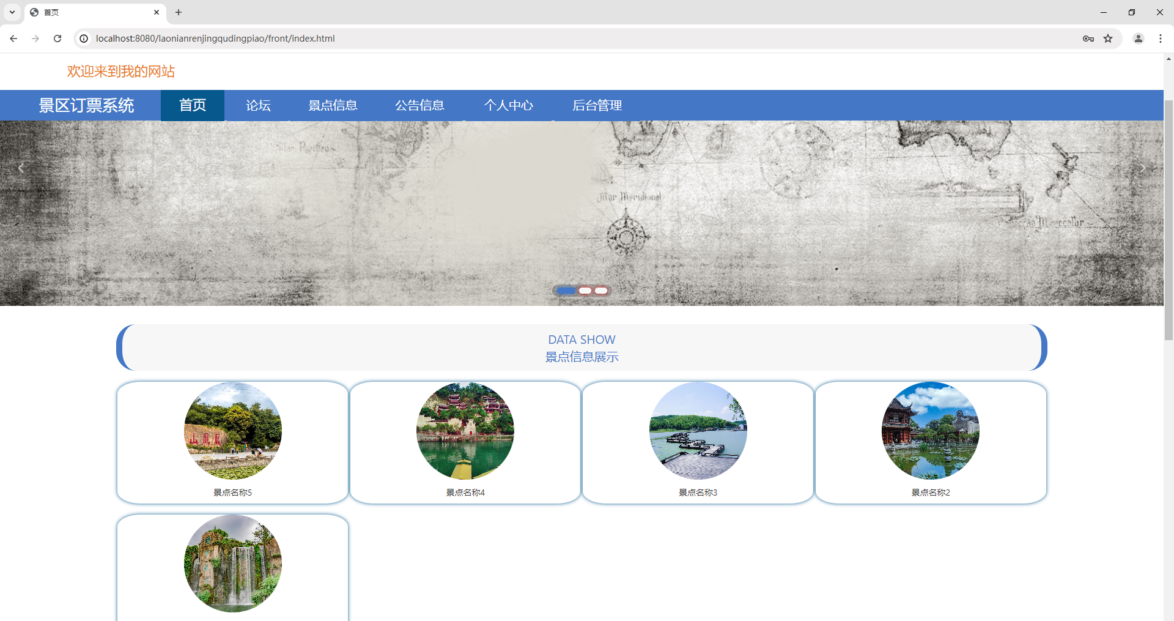Restore down the browser window
1174x621 pixels.
coord(1132,12)
